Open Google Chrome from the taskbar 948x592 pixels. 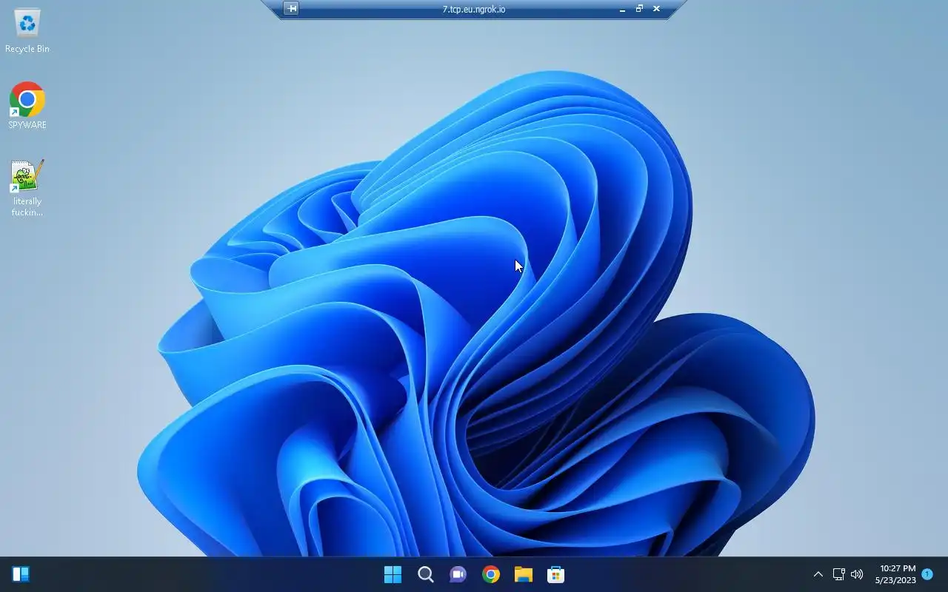[x=490, y=574]
